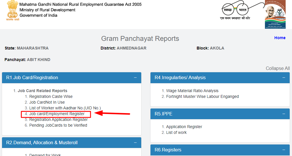Screen dimensions: 292x156
Task: Open Wage Material Ratio Analysis report
Action: point(192,91)
